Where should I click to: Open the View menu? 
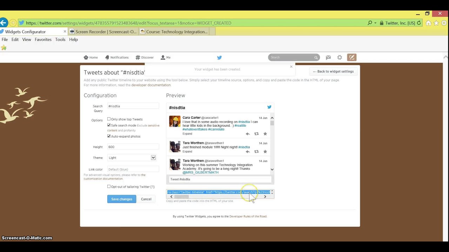point(27,40)
